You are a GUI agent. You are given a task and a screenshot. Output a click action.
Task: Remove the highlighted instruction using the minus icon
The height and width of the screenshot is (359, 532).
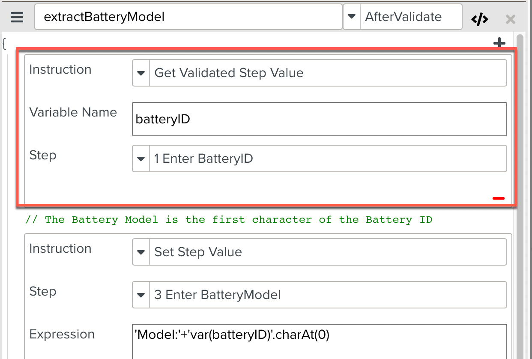point(498,198)
